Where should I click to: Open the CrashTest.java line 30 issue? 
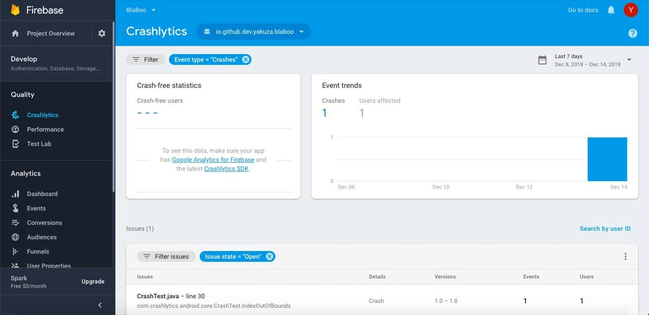(x=170, y=296)
